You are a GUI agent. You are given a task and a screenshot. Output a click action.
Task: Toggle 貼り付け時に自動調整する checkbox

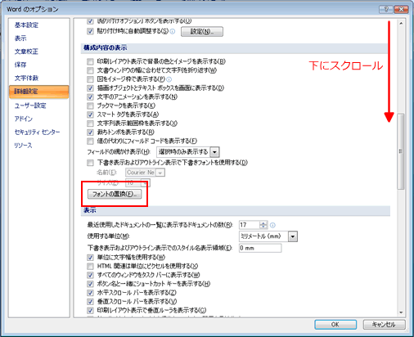[x=90, y=31]
